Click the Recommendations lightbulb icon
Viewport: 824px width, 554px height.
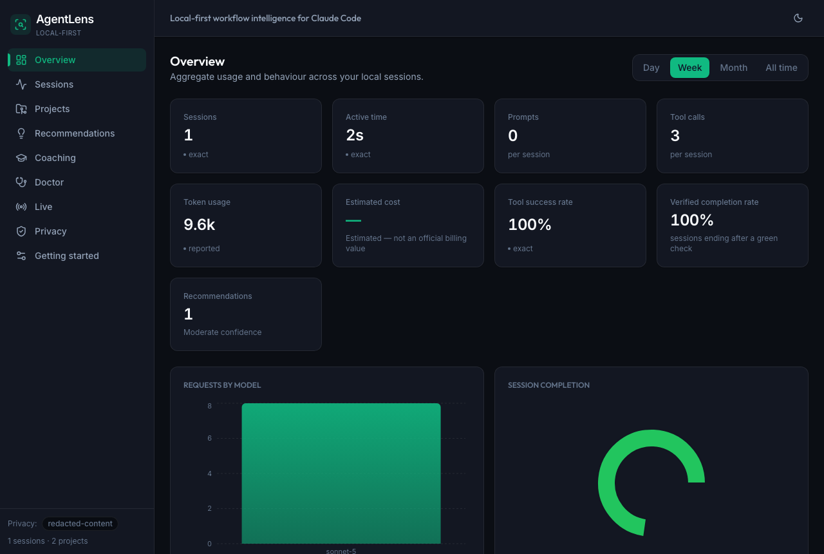pyautogui.click(x=21, y=133)
